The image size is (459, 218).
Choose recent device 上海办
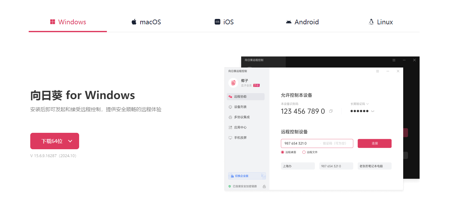(x=298, y=166)
